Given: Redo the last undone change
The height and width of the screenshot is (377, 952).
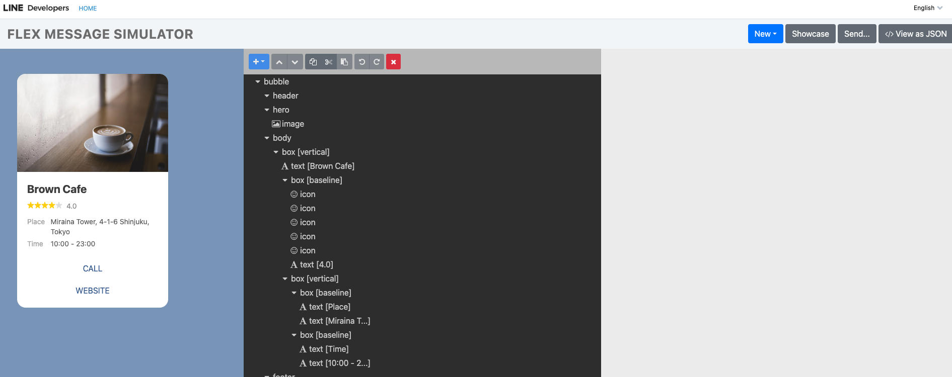Looking at the screenshot, I should pyautogui.click(x=377, y=62).
